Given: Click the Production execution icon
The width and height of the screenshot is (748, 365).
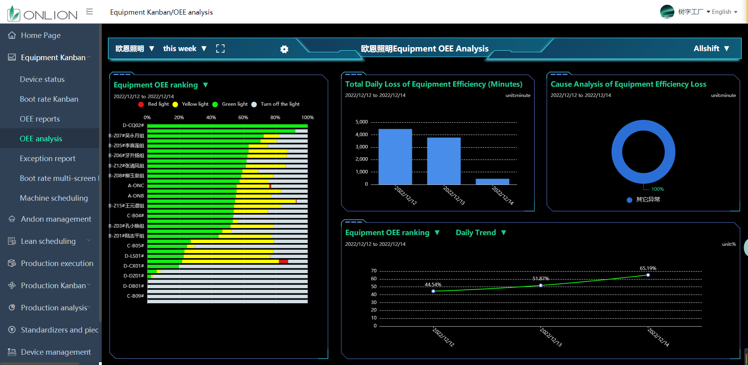Looking at the screenshot, I should point(12,263).
